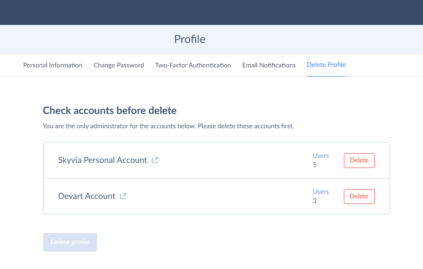The width and height of the screenshot is (423, 269).
Task: Open the Delete Profile tab
Action: pos(326,65)
